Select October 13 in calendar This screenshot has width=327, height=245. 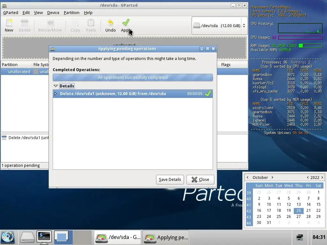coord(299,204)
